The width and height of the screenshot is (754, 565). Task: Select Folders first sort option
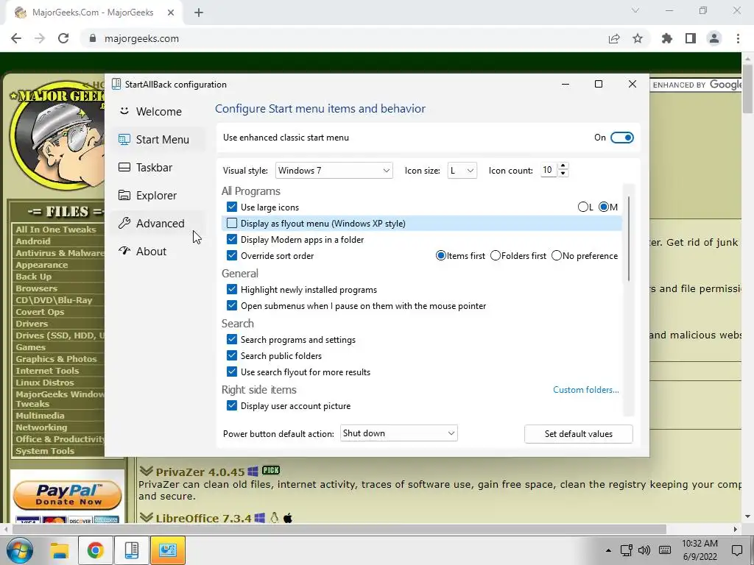coord(496,255)
